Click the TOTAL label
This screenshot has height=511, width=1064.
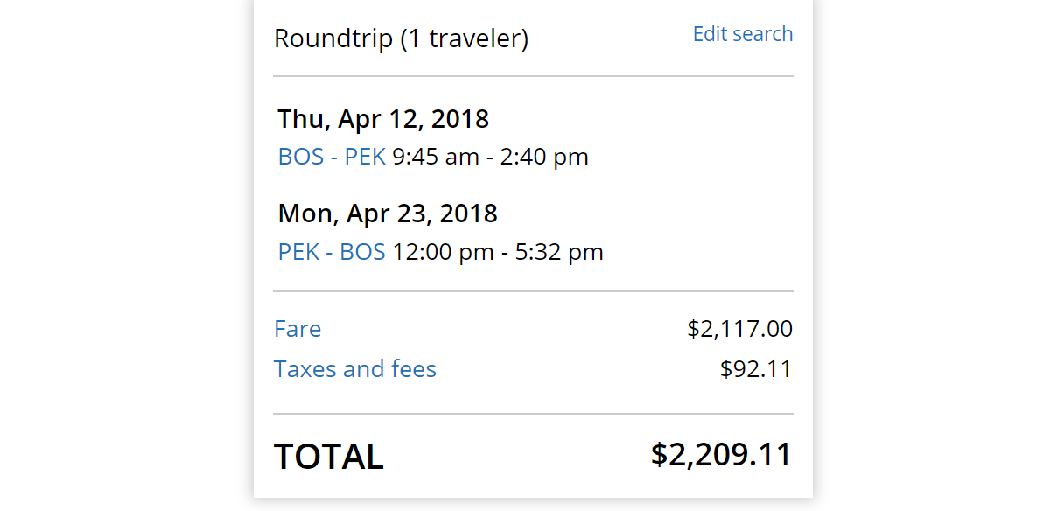click(328, 457)
